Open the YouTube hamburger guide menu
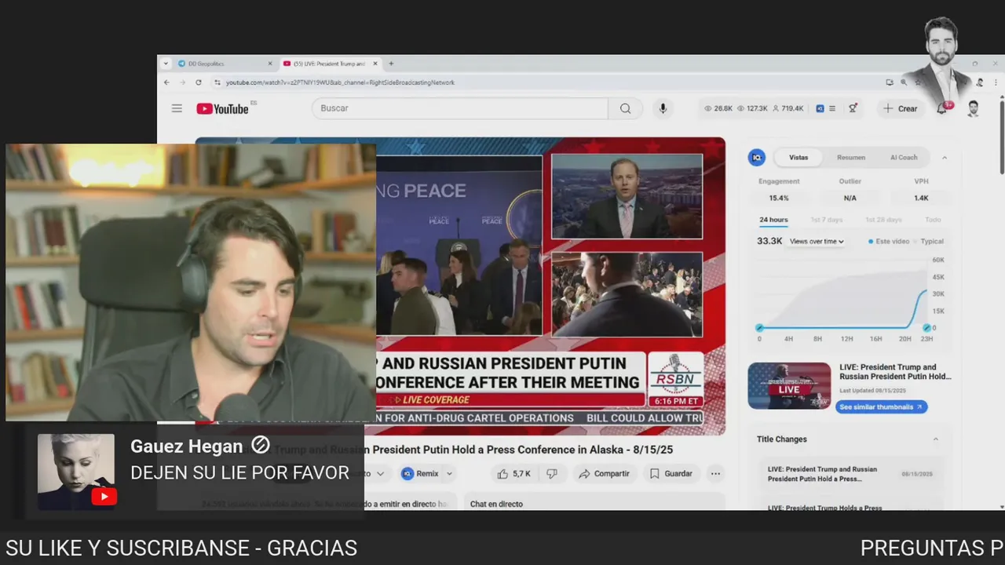Image resolution: width=1005 pixels, height=565 pixels. pos(177,108)
